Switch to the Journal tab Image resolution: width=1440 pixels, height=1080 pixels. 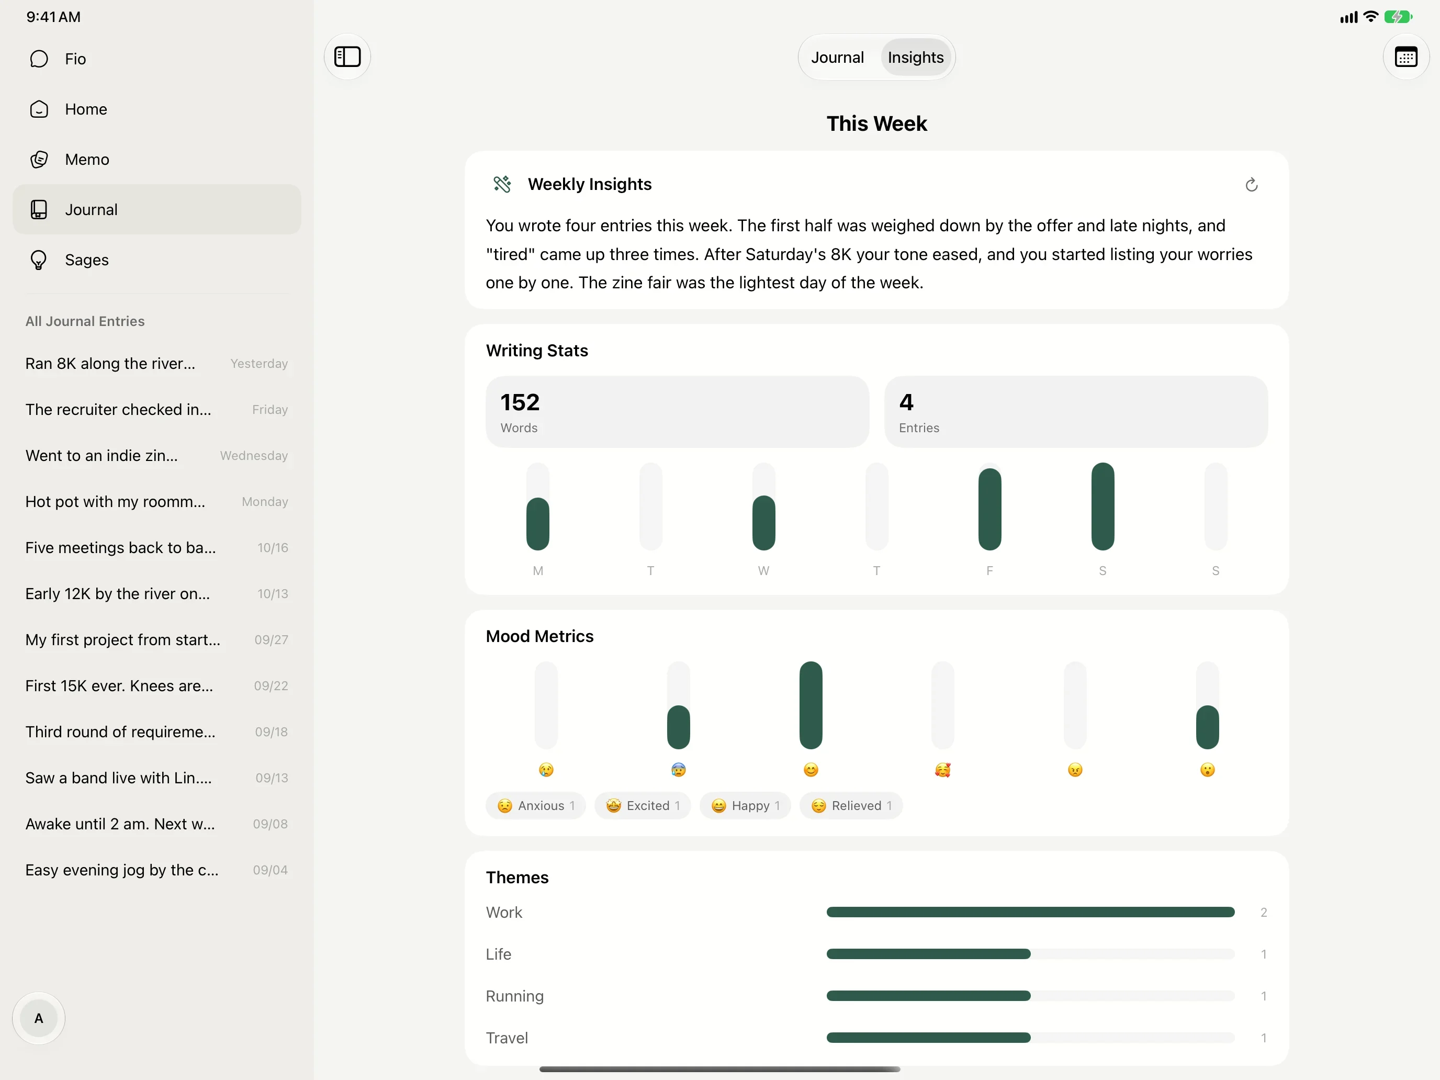[837, 57]
